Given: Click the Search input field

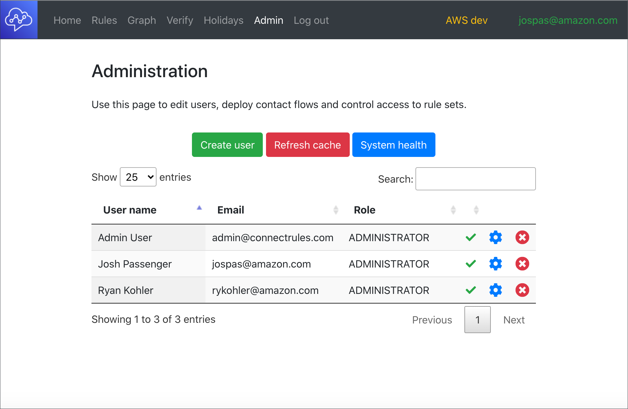Looking at the screenshot, I should [476, 179].
